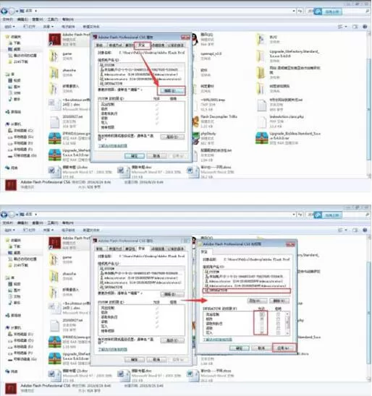
Task: Check Allow for Read in permissions dialog
Action: [x=262, y=328]
